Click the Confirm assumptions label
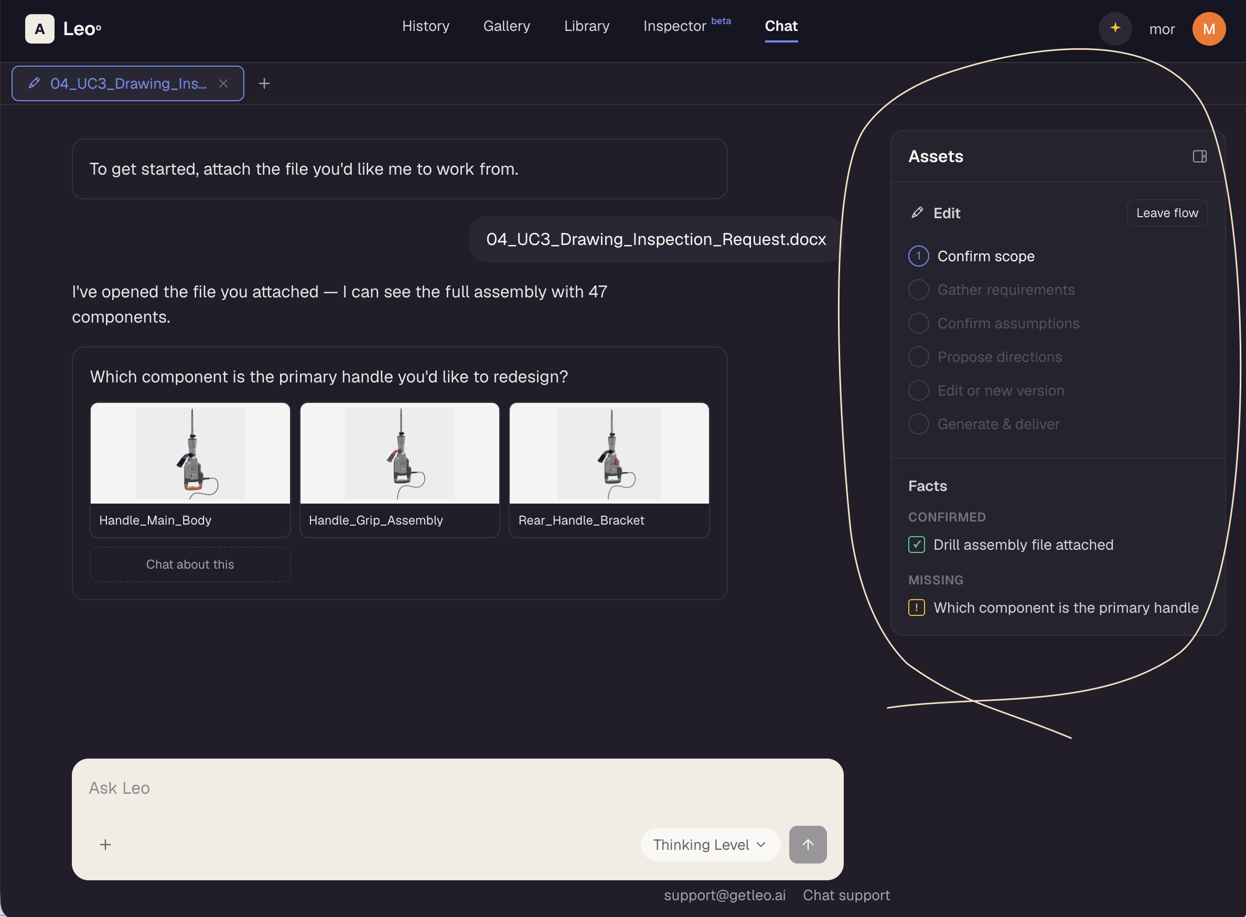 1008,323
